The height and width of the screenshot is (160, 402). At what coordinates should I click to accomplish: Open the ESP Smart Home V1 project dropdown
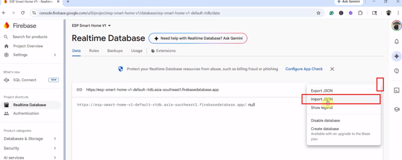pyautogui.click(x=91, y=25)
